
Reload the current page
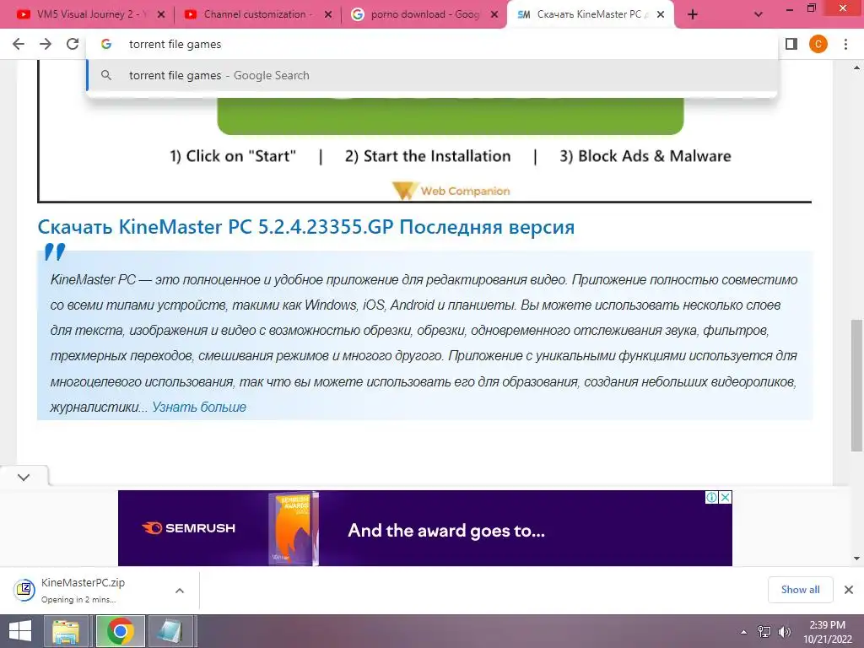coord(73,44)
